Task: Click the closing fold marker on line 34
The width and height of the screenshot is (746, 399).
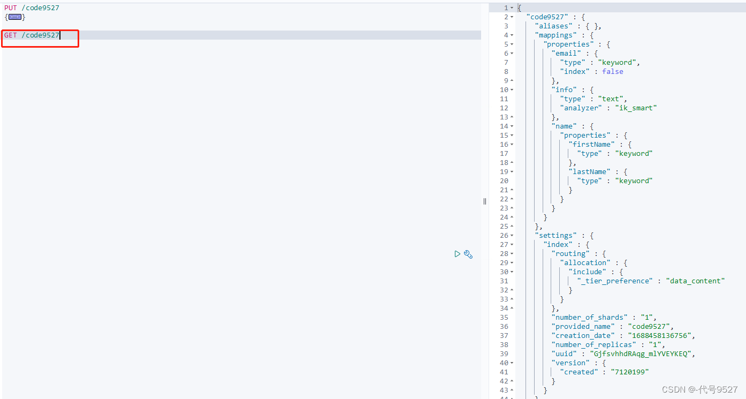Action: 512,308
